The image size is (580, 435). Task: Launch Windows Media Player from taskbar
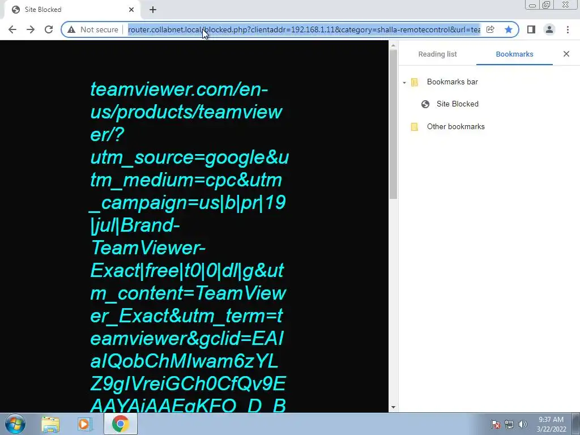click(85, 424)
